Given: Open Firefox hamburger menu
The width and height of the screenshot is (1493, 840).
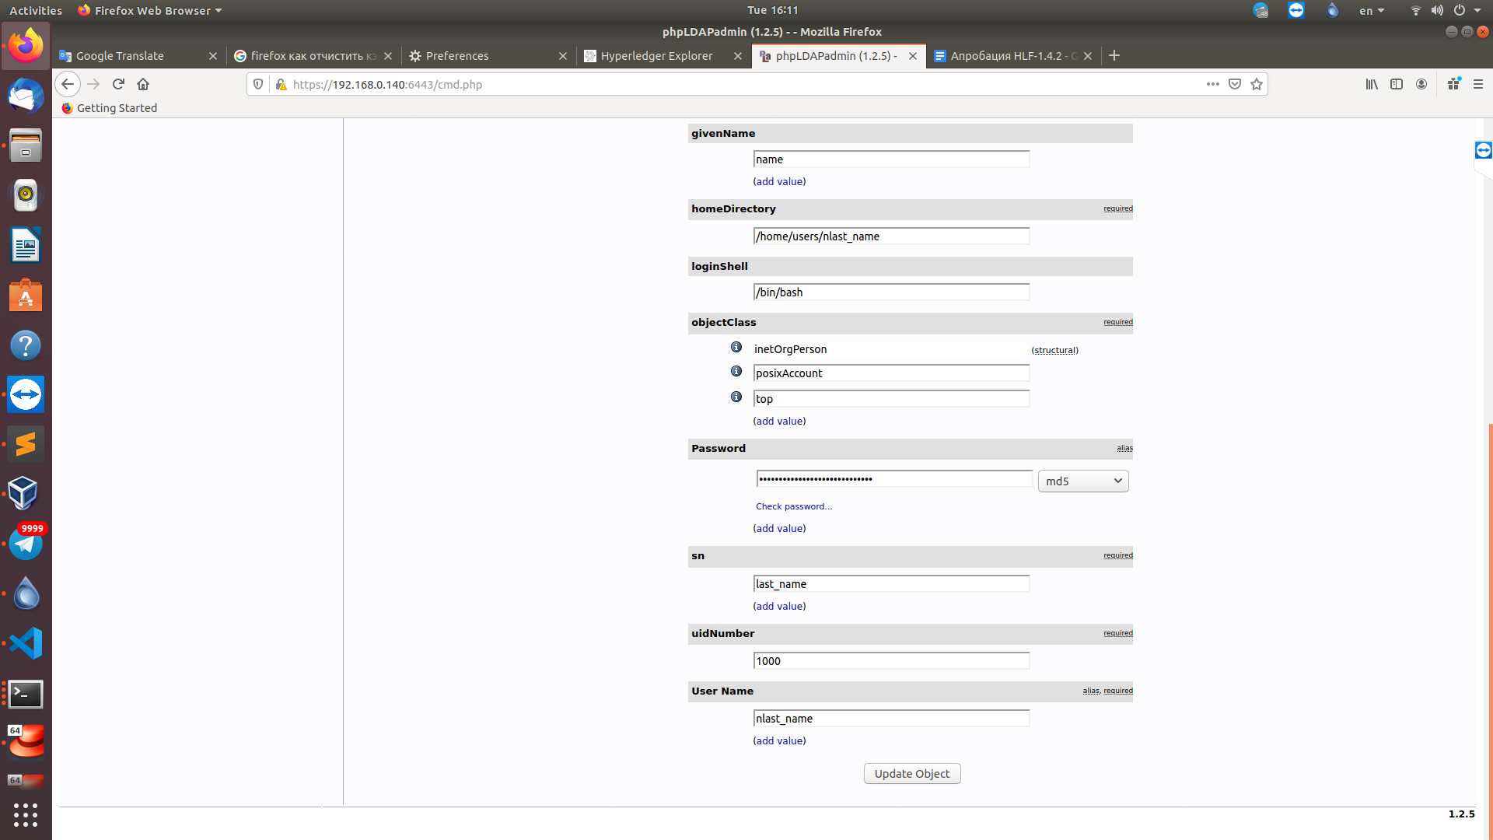Looking at the screenshot, I should (x=1478, y=84).
